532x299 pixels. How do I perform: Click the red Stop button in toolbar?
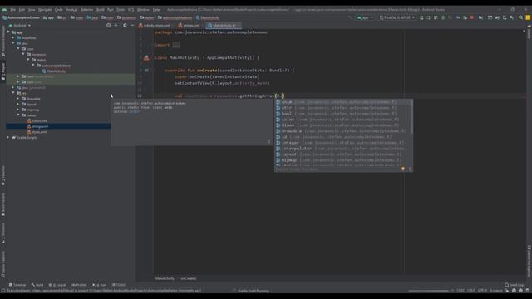point(472,17)
